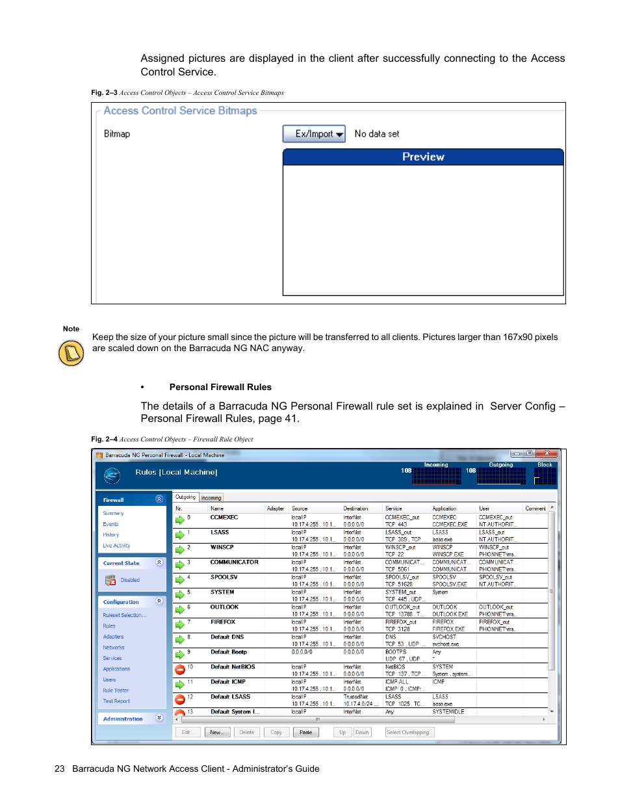The width and height of the screenshot is (620, 803).
Task: Open Events in the Firewall menu
Action: 110,524
